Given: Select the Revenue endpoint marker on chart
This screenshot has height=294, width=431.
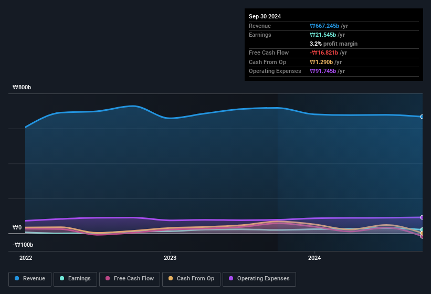Looking at the screenshot, I should coord(422,117).
